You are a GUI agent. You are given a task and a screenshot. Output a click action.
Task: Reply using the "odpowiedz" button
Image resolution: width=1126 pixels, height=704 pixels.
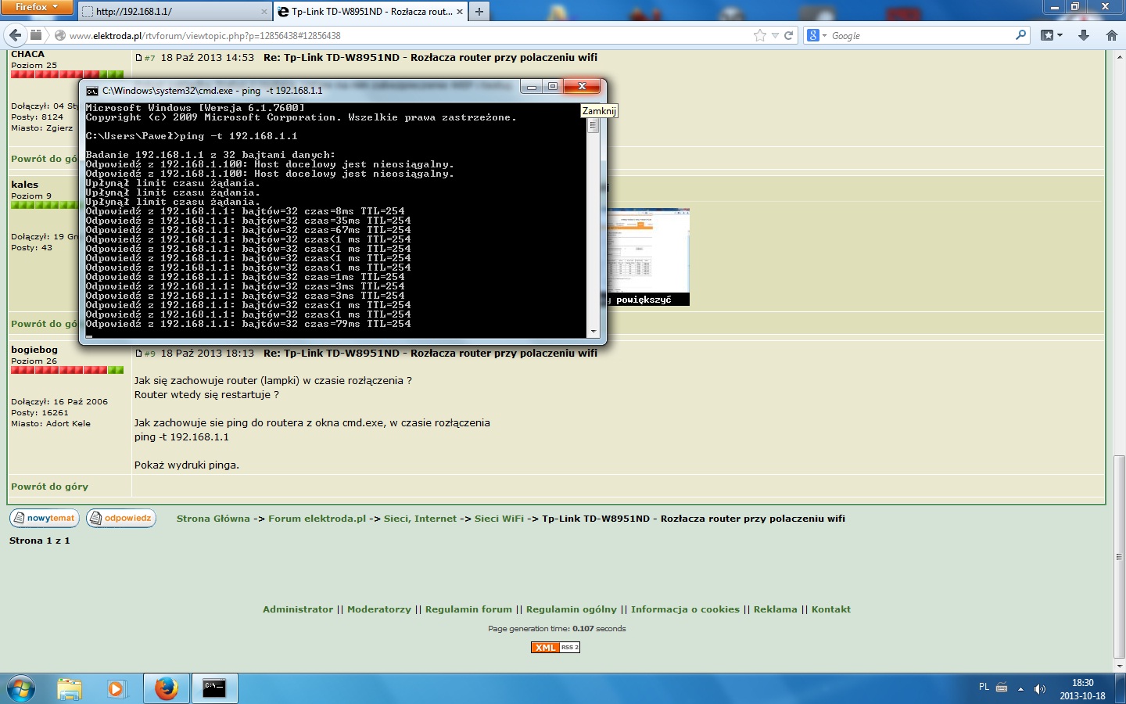click(x=121, y=518)
